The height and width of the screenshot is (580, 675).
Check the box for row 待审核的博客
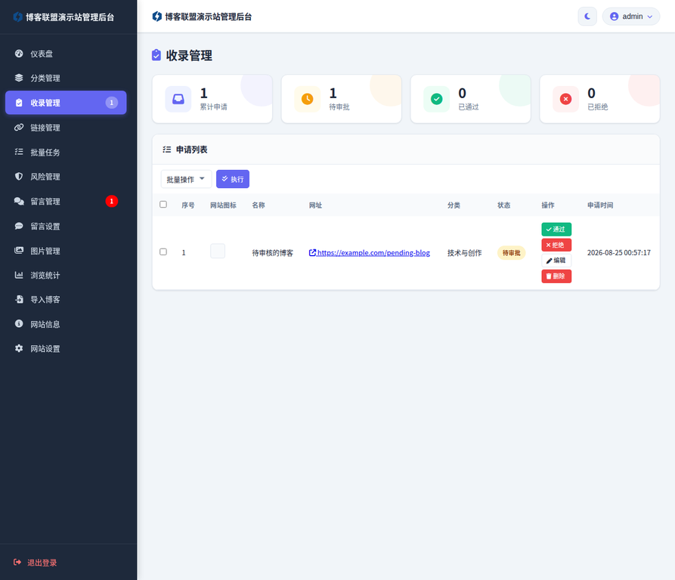click(x=163, y=252)
